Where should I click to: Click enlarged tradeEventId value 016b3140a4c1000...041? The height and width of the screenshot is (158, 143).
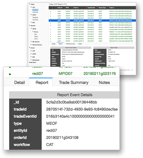80,116
